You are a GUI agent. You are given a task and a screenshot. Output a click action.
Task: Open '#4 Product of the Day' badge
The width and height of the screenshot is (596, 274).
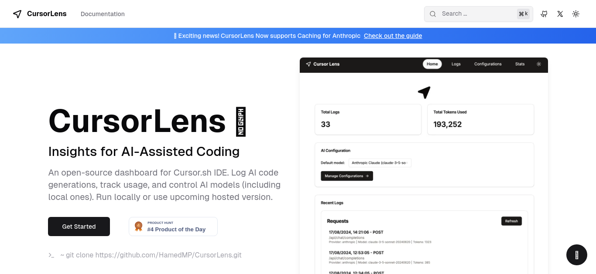point(173,227)
